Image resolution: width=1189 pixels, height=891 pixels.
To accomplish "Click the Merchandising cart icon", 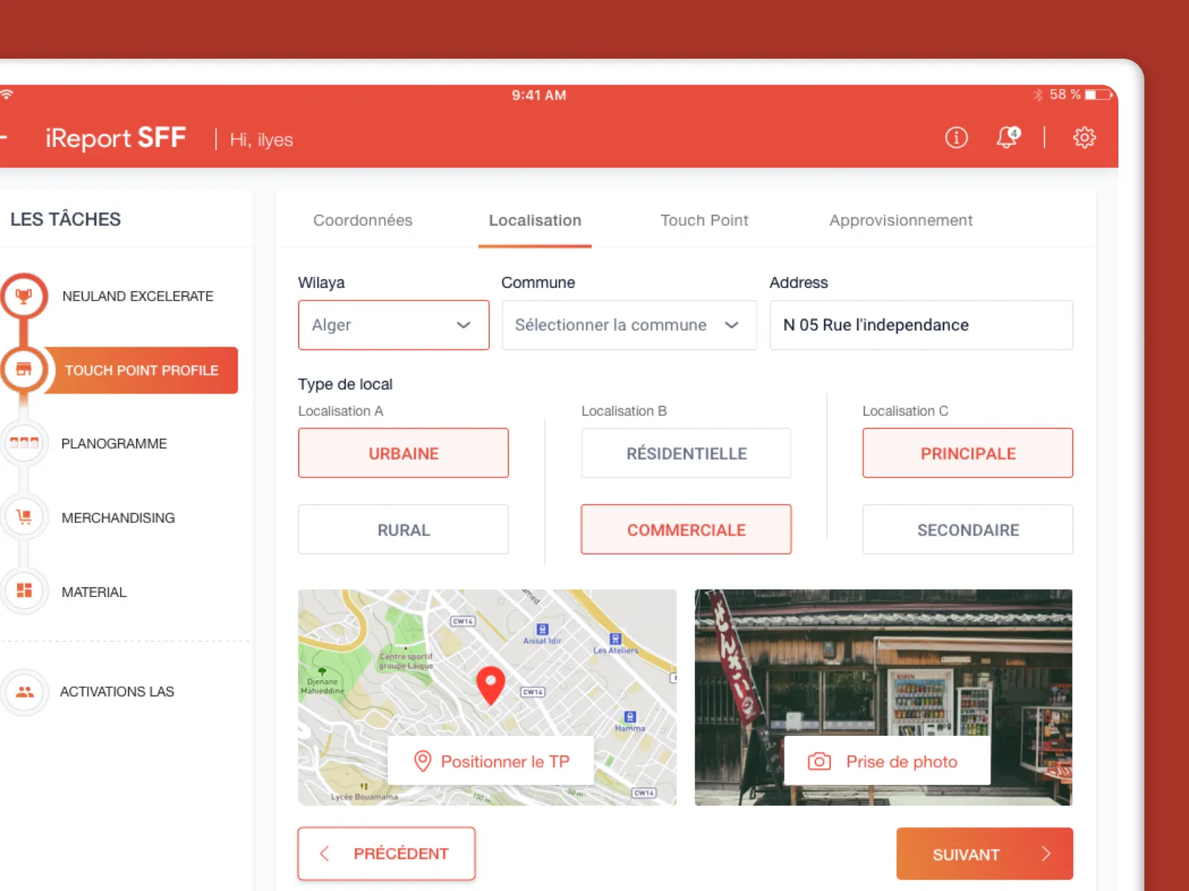I will [24, 518].
